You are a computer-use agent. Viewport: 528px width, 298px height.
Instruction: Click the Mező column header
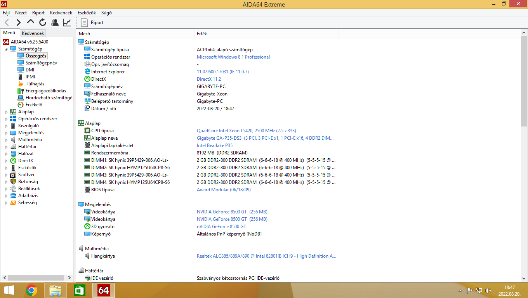click(135, 34)
